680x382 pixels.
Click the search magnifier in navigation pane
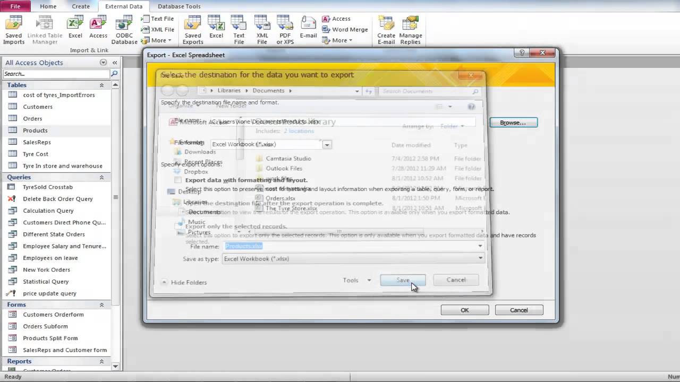pyautogui.click(x=114, y=74)
